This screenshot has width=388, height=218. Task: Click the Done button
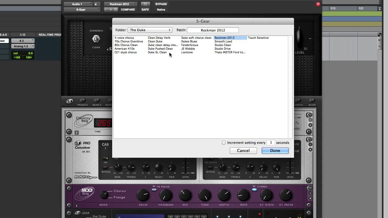click(275, 150)
